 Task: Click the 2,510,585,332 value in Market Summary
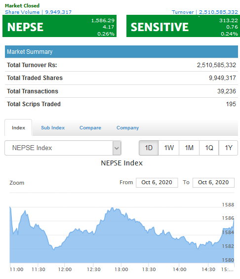click(x=216, y=65)
